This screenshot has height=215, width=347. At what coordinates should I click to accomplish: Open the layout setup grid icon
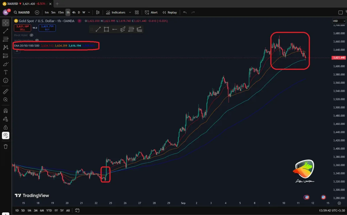pyautogui.click(x=137, y=12)
